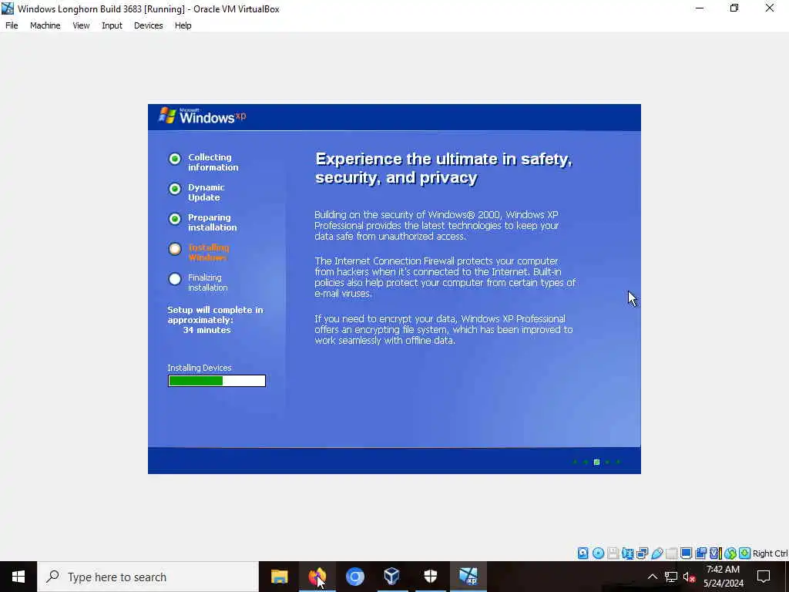Click the taskbar search box
This screenshot has height=592, width=789.
(148, 577)
